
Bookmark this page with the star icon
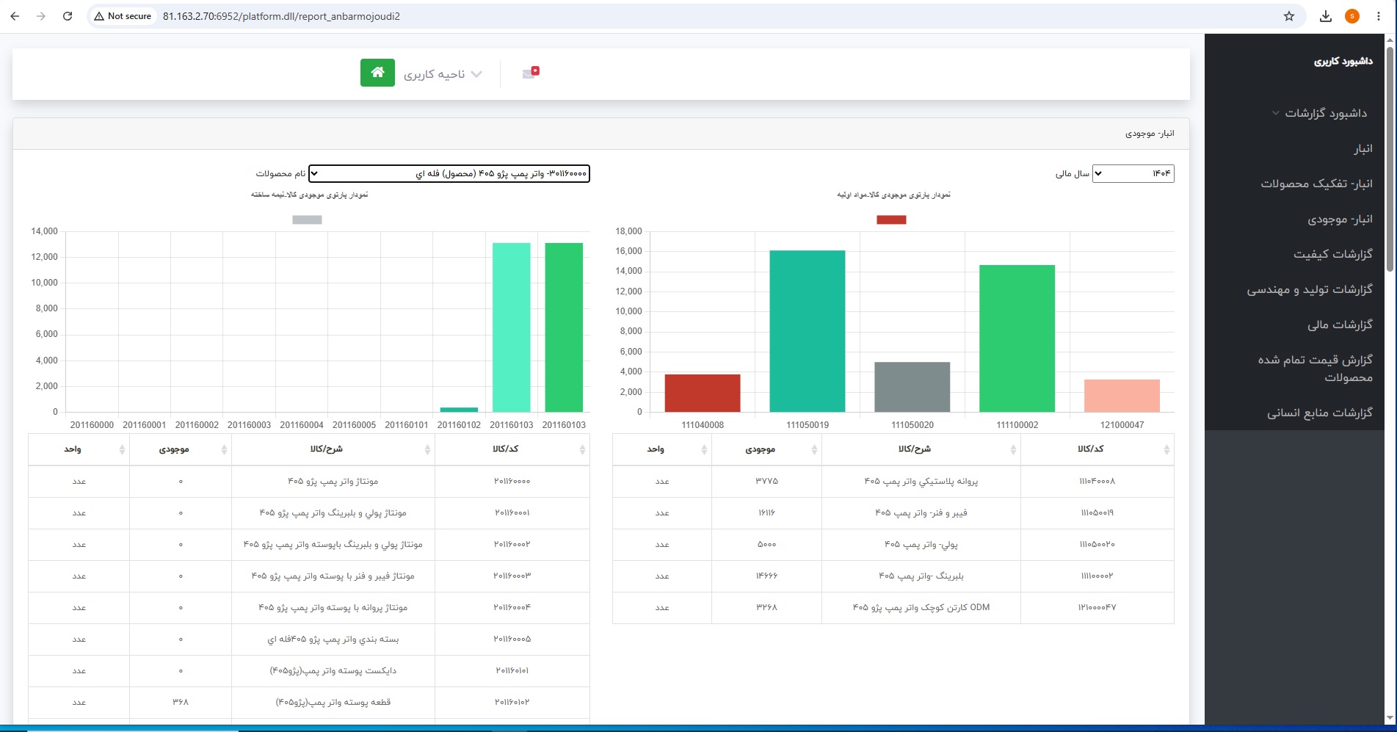(1289, 16)
